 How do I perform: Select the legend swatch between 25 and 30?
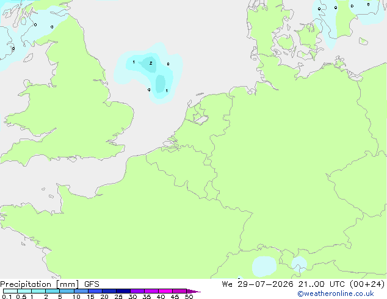tap(123, 291)
